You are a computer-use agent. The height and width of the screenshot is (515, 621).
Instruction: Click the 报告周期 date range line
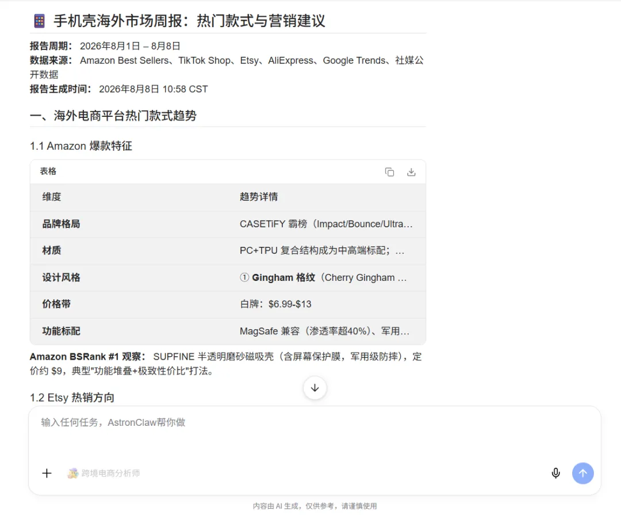(105, 46)
